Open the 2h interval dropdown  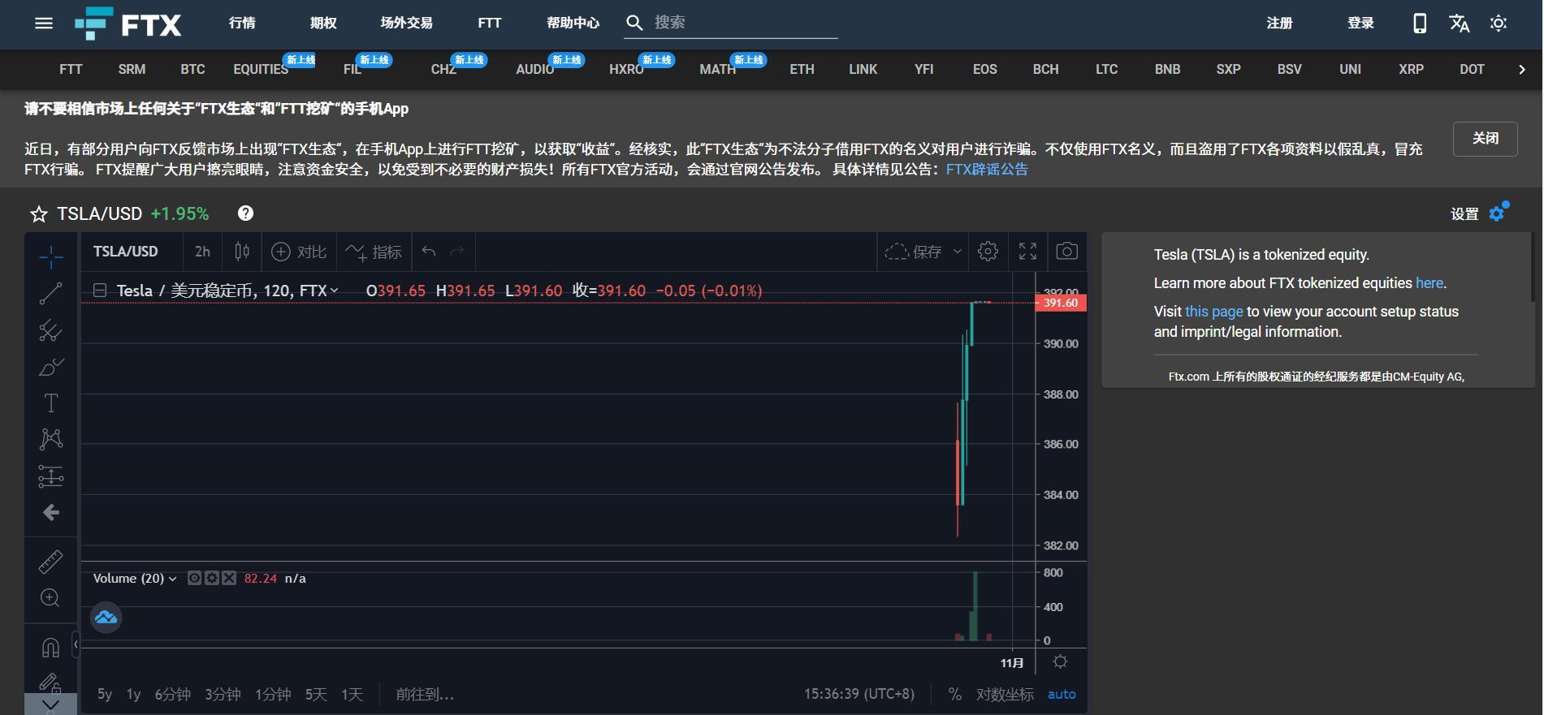click(202, 252)
